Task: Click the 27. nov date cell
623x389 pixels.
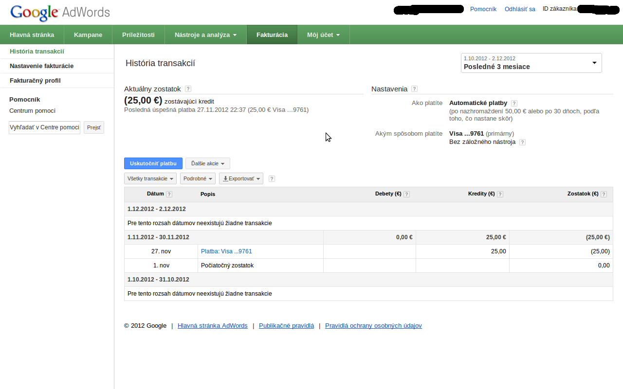Action: (x=161, y=251)
